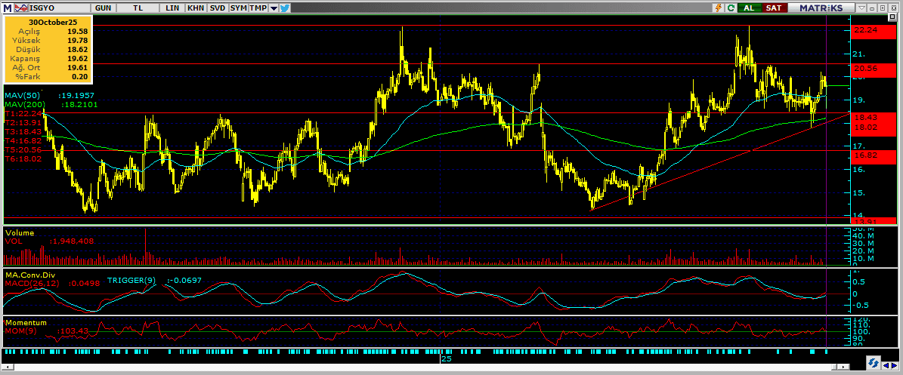Click the Matriks M logo icon

click(6, 7)
